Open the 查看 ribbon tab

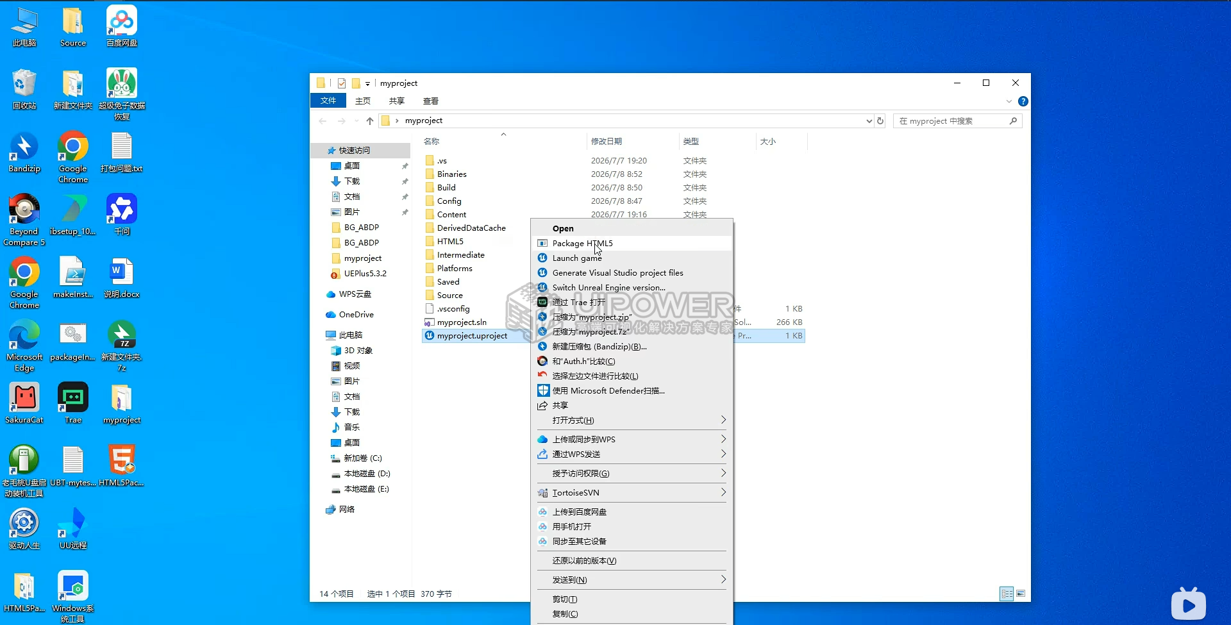(x=430, y=101)
